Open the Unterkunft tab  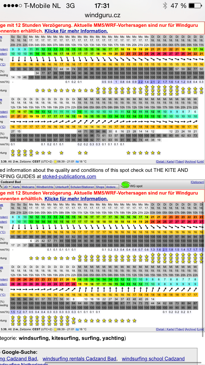pyautogui.click(x=62, y=187)
